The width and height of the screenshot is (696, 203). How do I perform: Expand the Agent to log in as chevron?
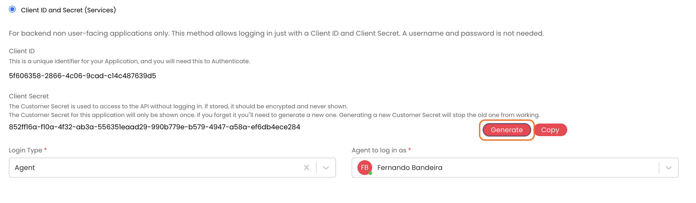(668, 168)
